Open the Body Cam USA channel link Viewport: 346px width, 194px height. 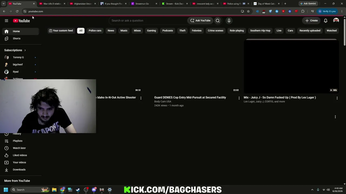coord(163,102)
